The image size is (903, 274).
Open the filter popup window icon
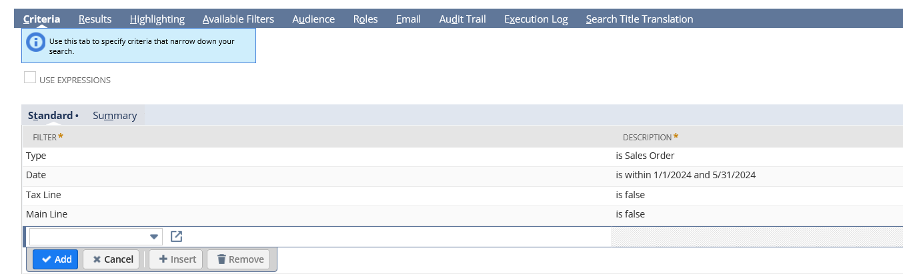pyautogui.click(x=176, y=236)
